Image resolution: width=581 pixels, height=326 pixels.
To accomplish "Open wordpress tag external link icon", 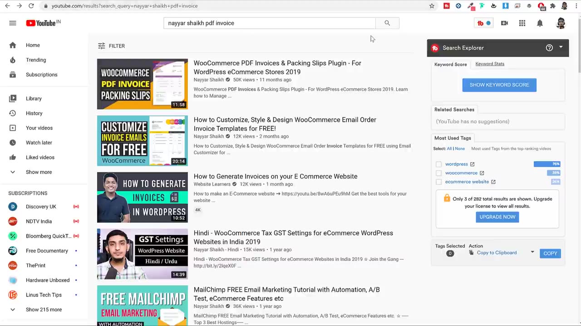I will point(472,164).
